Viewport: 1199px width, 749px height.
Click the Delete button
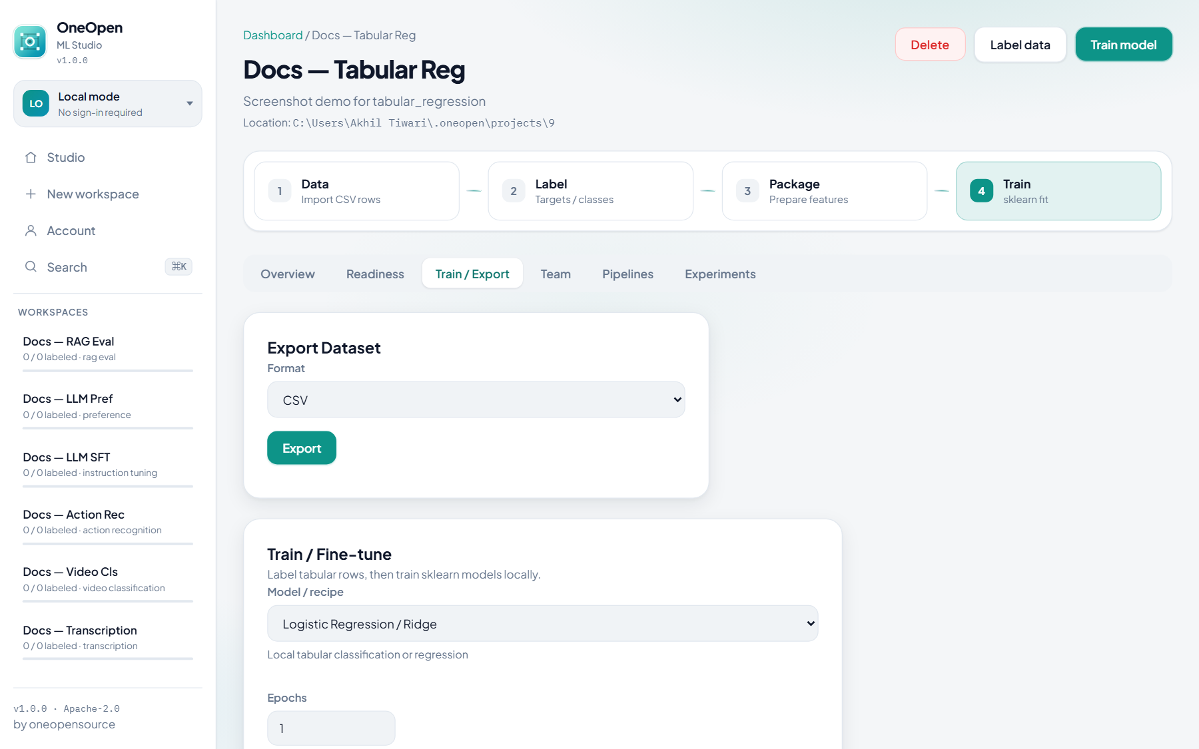click(x=930, y=45)
